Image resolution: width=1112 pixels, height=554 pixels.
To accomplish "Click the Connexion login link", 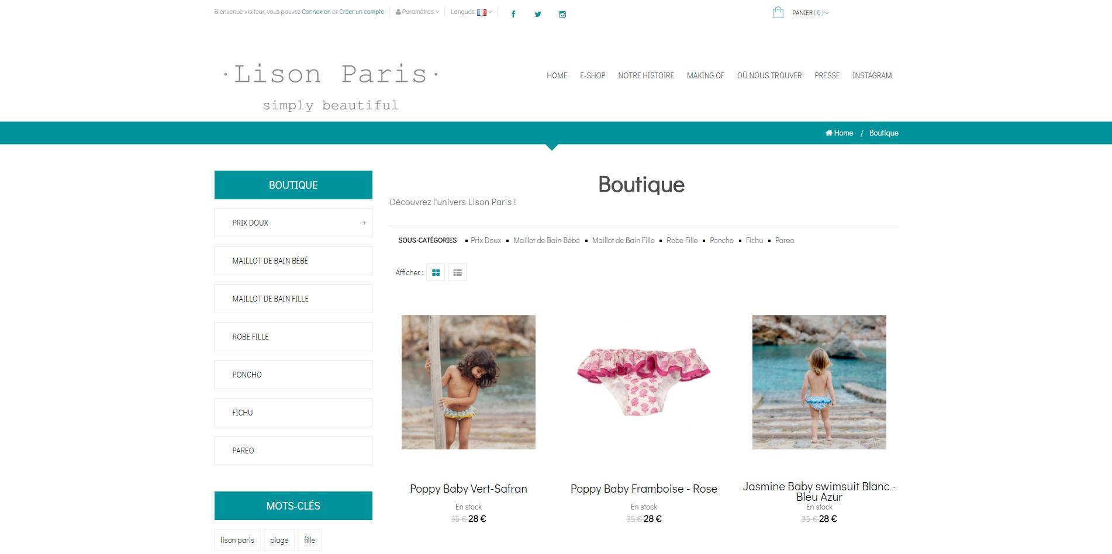I will [316, 12].
